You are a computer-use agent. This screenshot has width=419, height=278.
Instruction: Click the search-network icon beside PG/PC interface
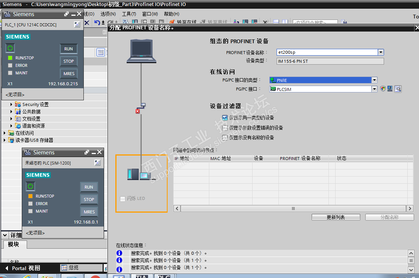398,89
